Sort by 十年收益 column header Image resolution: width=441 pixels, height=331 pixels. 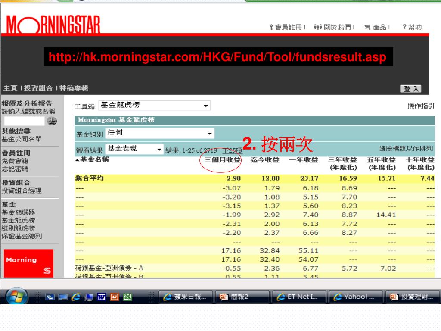pos(420,163)
